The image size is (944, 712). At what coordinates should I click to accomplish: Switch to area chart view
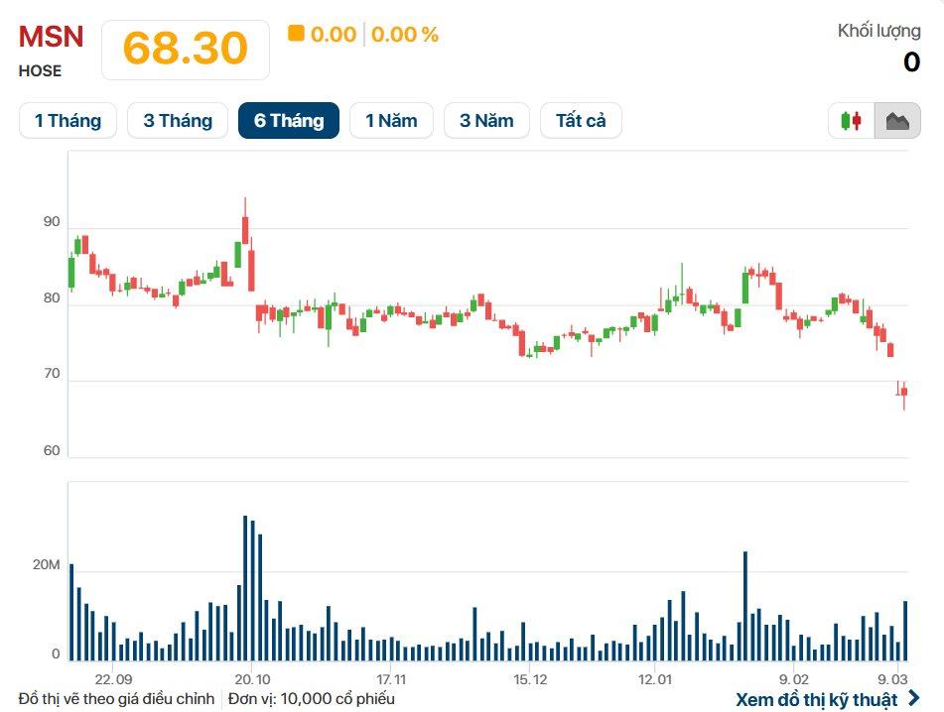(x=897, y=121)
